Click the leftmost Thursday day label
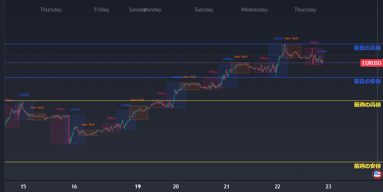Image resolution: width=383 pixels, height=192 pixels. click(x=51, y=10)
